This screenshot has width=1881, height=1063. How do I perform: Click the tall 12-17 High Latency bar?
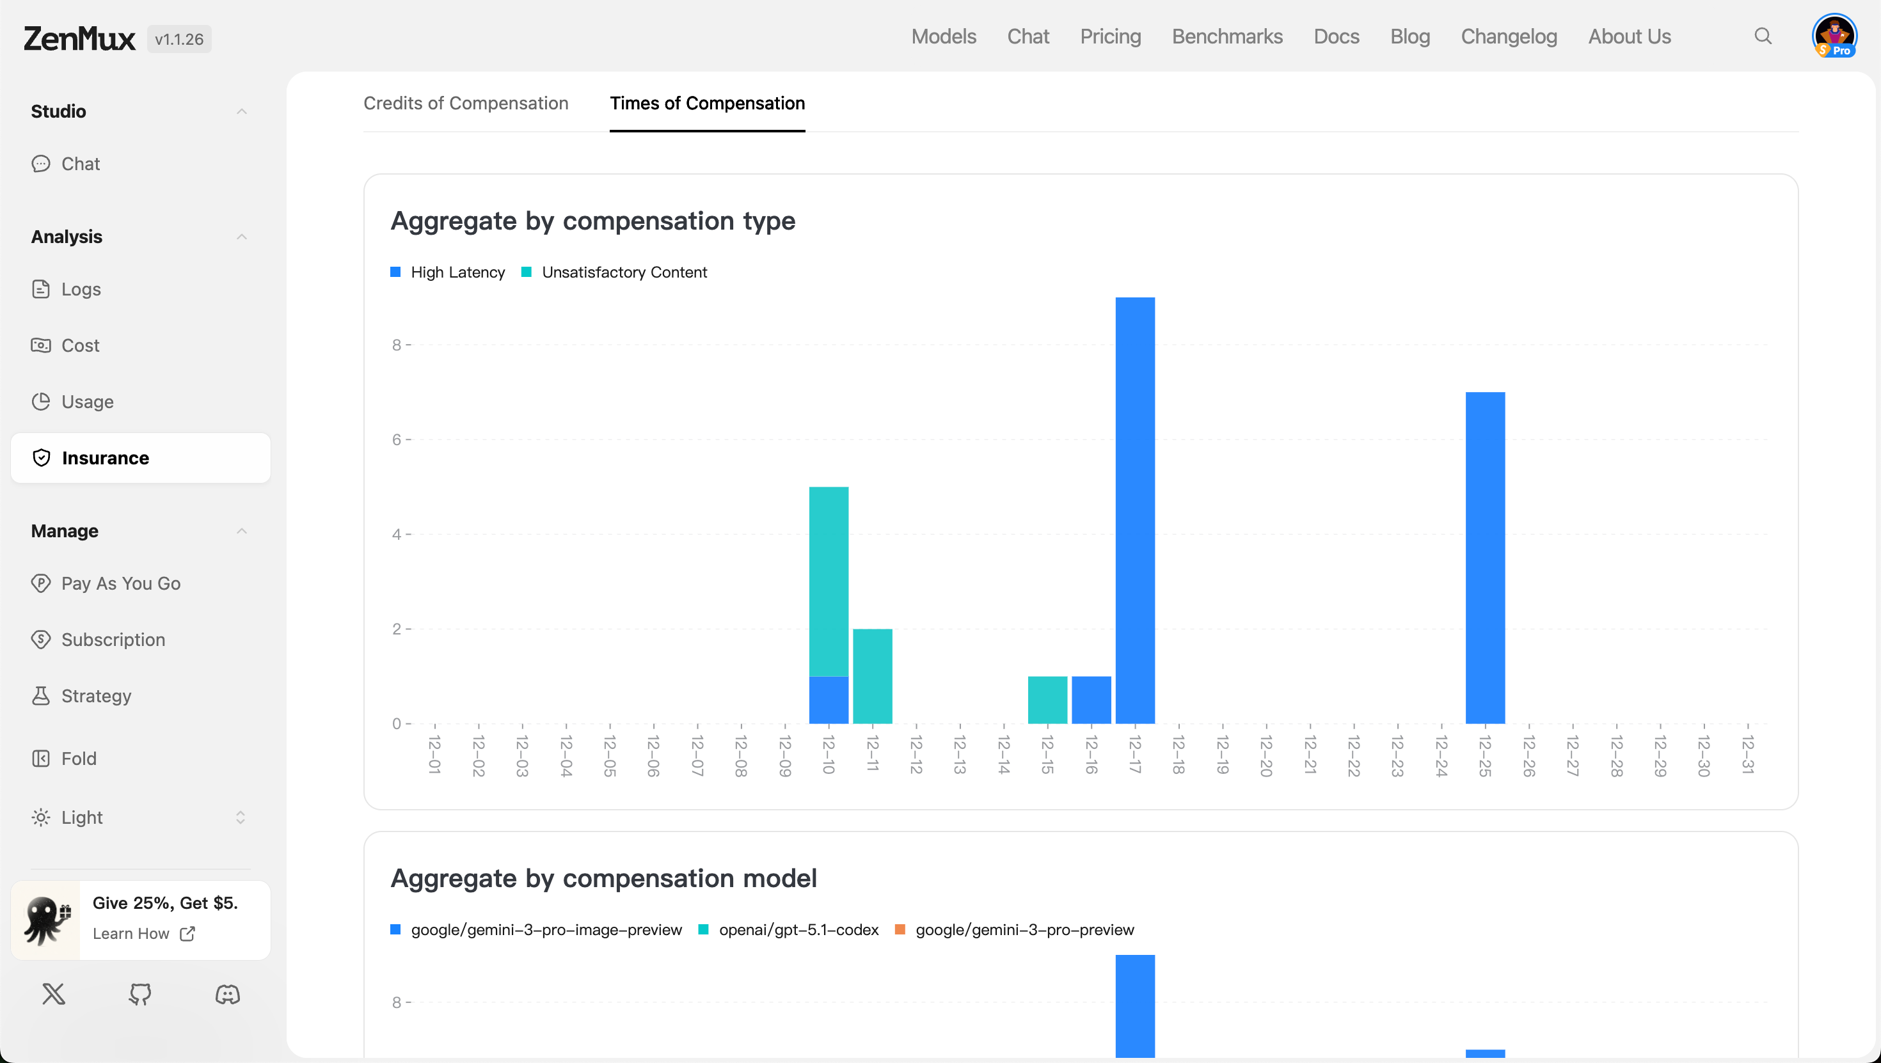click(x=1135, y=511)
